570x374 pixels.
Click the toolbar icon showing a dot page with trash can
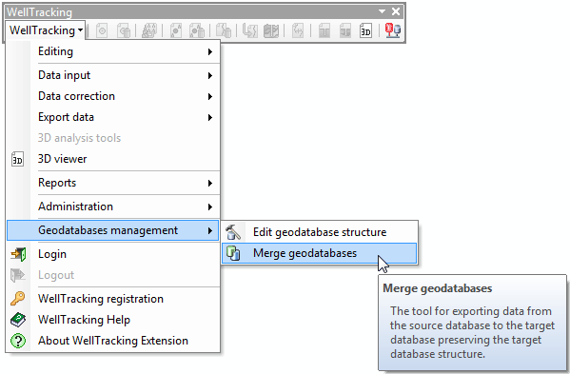click(197, 30)
